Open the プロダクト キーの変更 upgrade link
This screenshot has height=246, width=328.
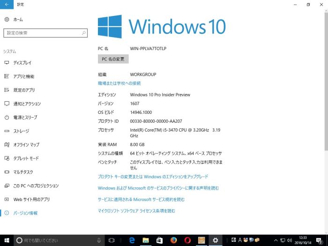(153, 177)
